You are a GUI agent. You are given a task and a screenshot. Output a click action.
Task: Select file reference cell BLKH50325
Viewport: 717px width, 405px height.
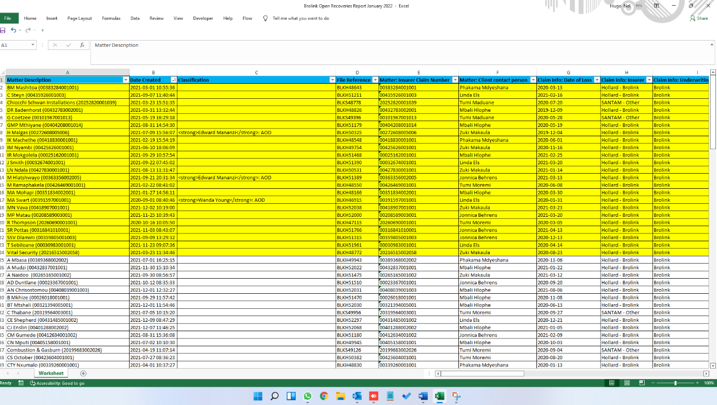pyautogui.click(x=357, y=133)
